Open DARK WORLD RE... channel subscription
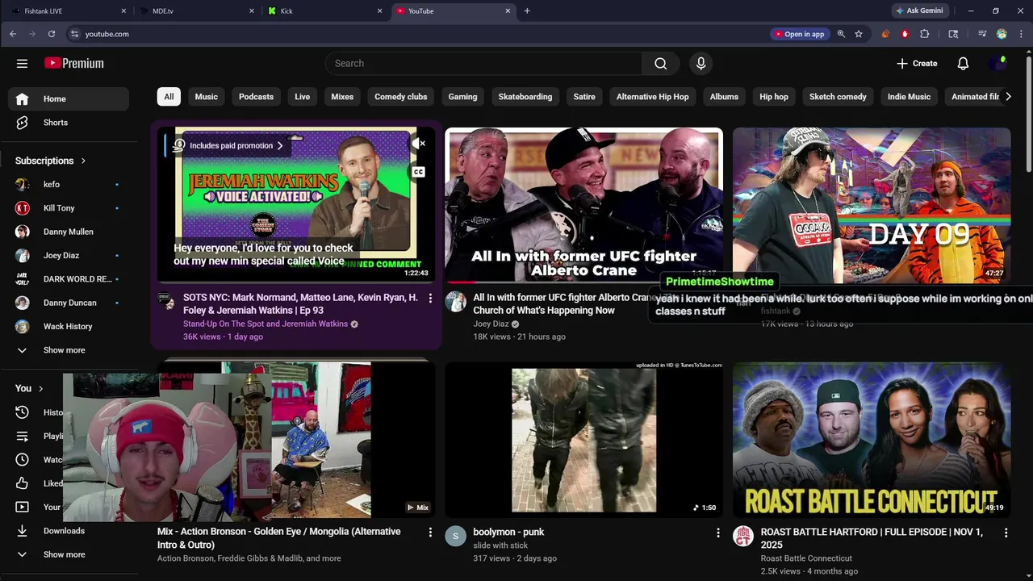Image resolution: width=1033 pixels, height=581 pixels. coord(69,279)
